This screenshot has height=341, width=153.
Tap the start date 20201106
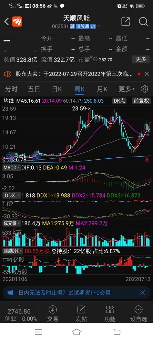15,279
